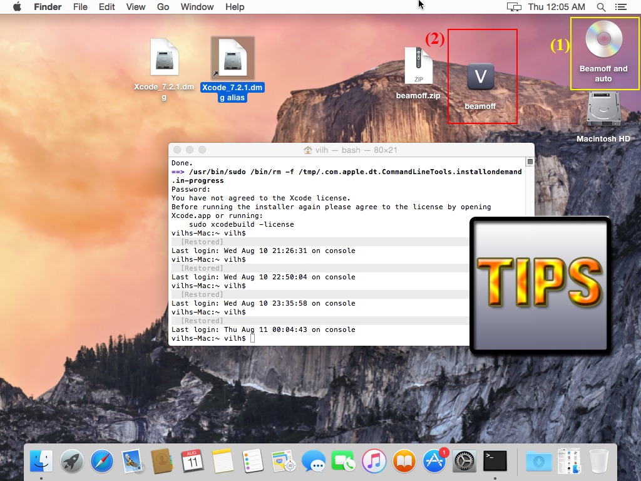Click the sudo xcodebuild -license line
This screenshot has height=481, width=641.
click(x=241, y=225)
